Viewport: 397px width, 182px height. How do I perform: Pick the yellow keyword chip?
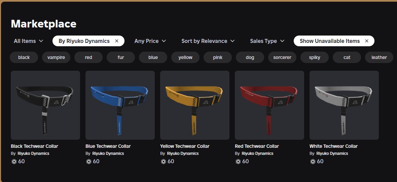tap(185, 57)
